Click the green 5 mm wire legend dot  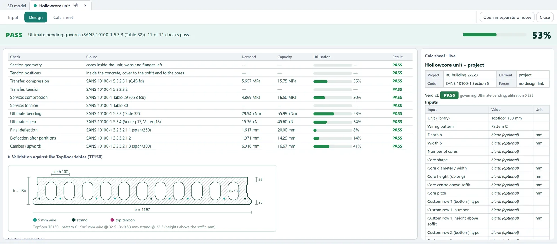[35, 220]
